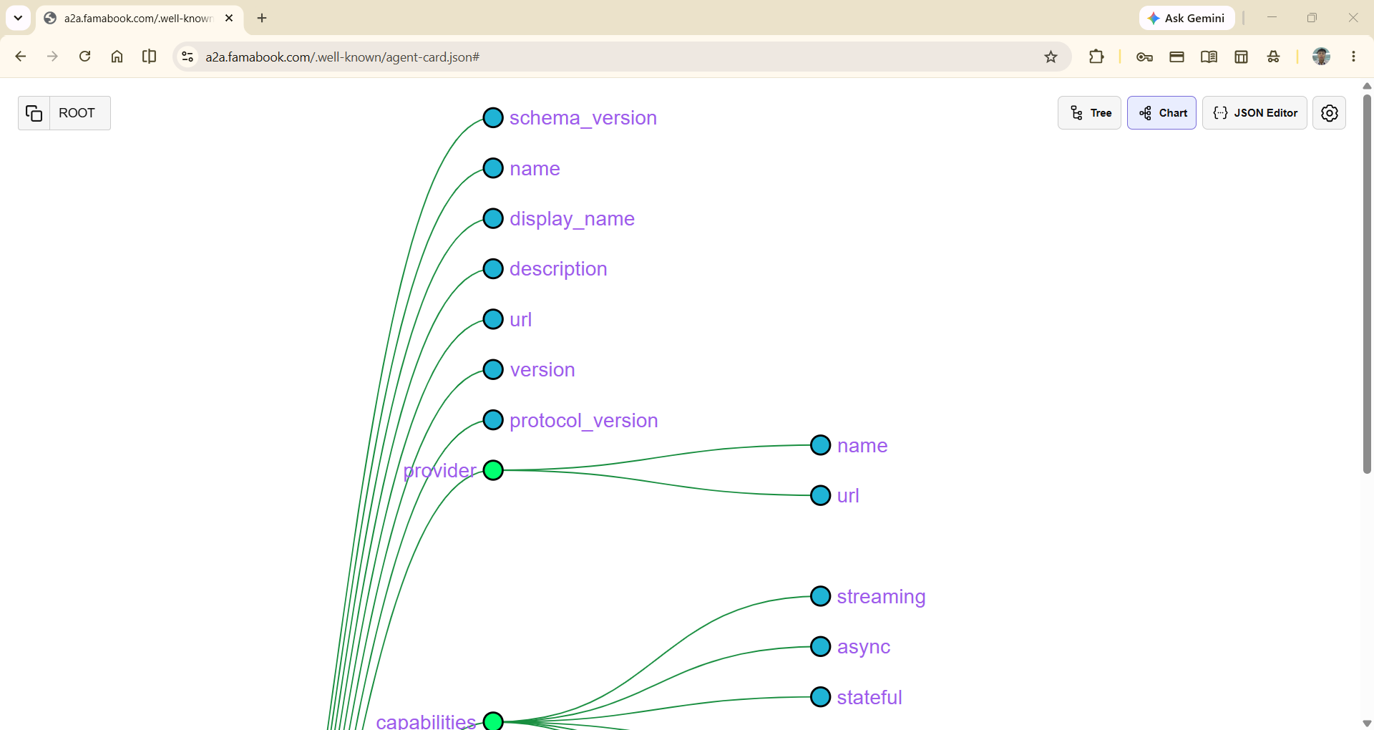The image size is (1374, 730).
Task: Select the stateful node circle
Action: pyautogui.click(x=820, y=697)
